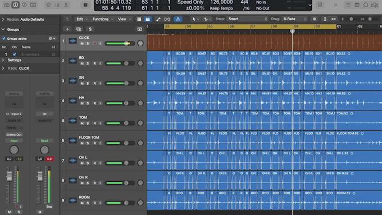Open the Snap Smart dropdown
Image resolution: width=382 pixels, height=215 pixels.
pyautogui.click(x=248, y=19)
